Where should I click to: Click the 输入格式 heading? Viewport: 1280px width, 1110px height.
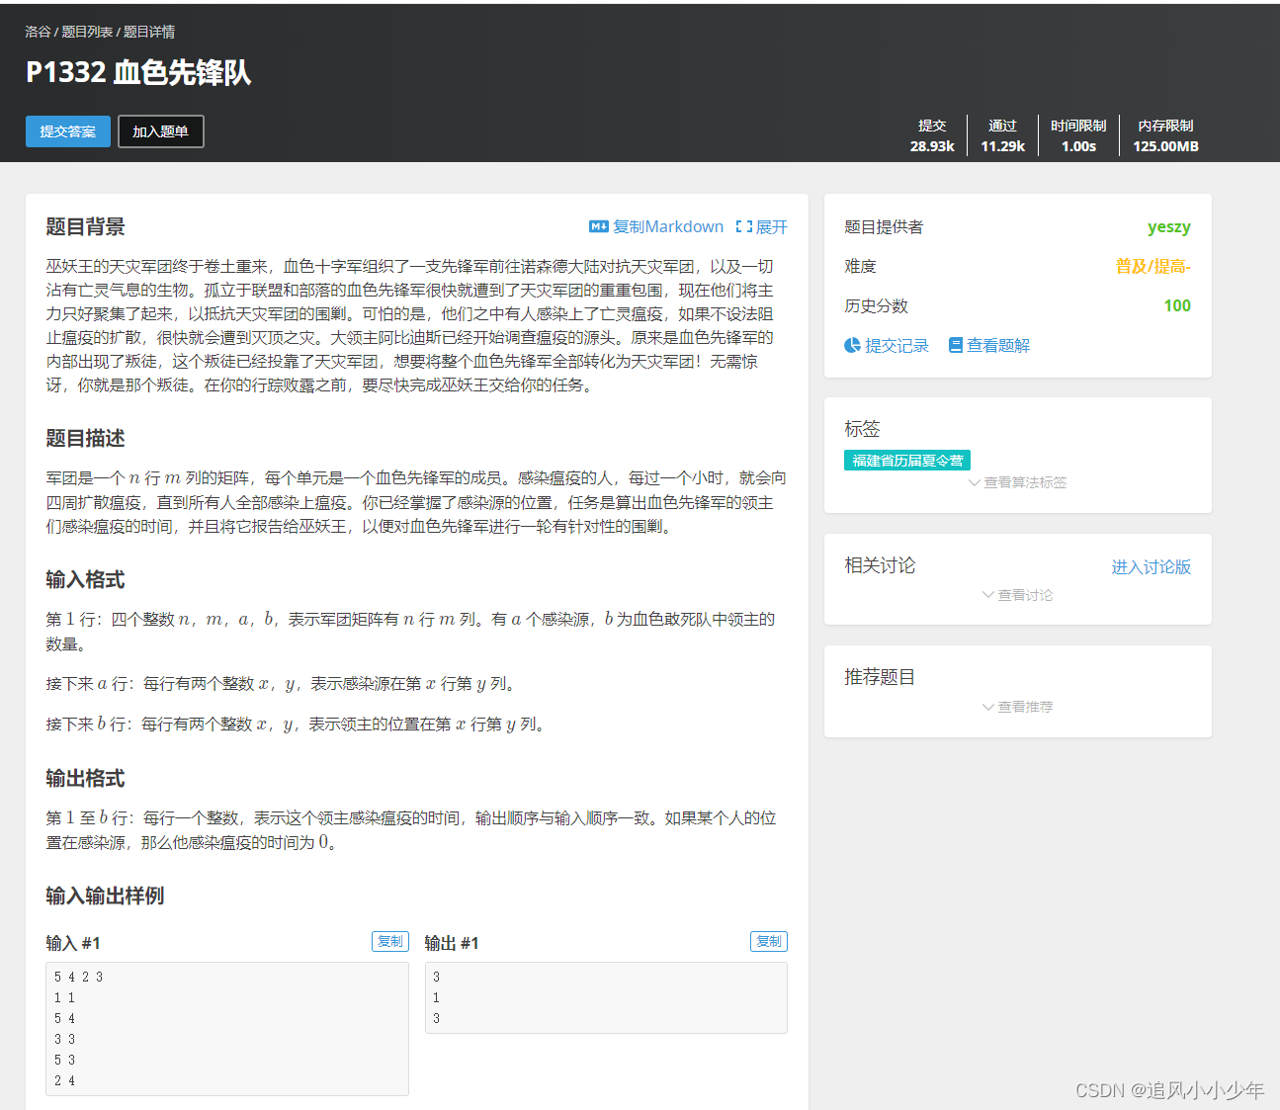tap(85, 579)
